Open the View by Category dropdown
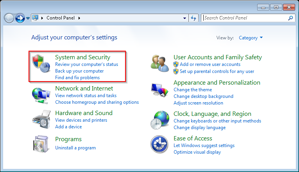The height and width of the screenshot is (172, 299). click(x=251, y=38)
